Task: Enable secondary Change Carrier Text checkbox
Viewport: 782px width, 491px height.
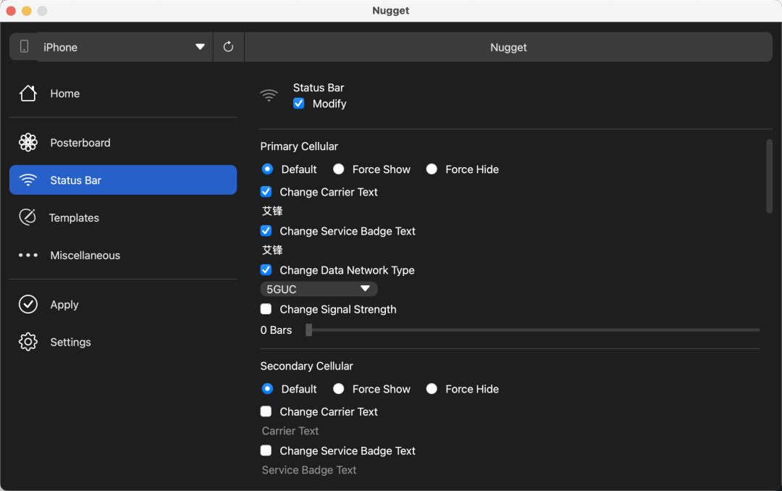Action: [x=266, y=411]
